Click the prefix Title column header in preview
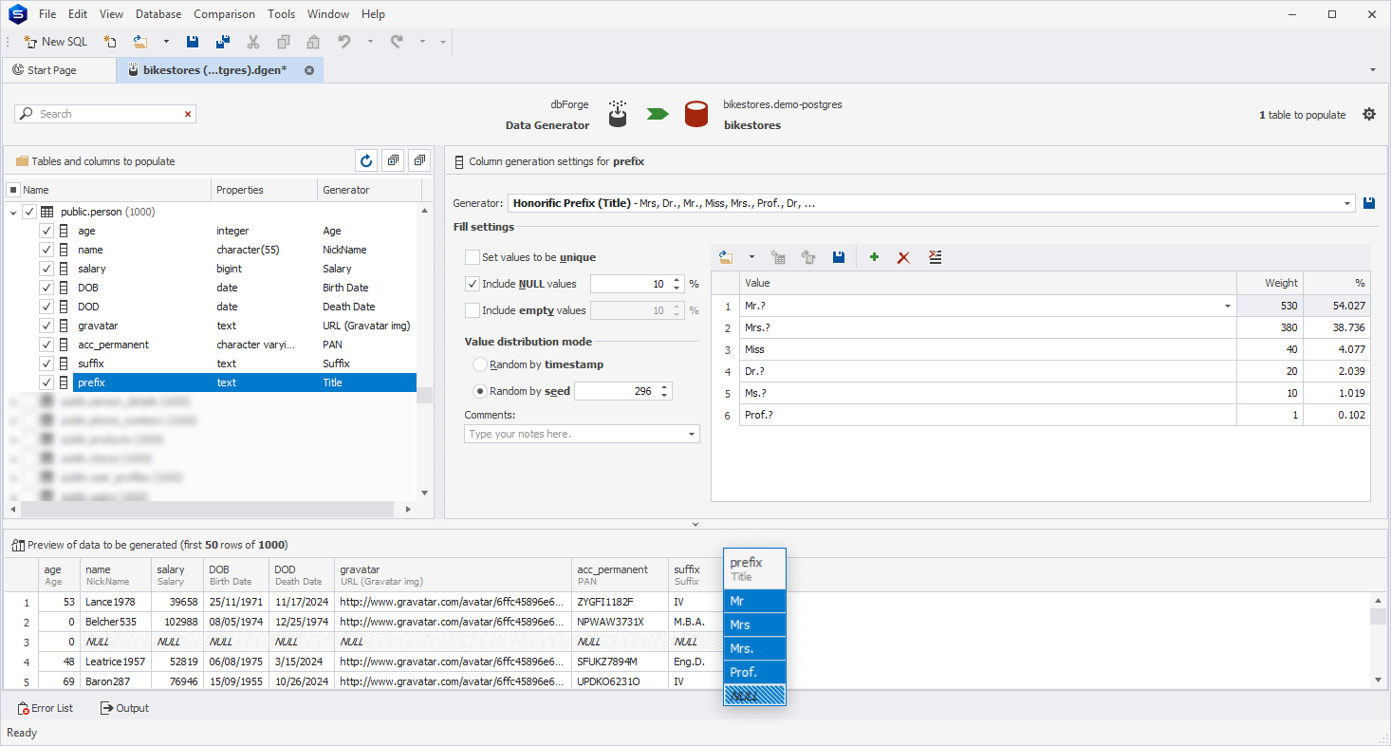Screen dimensions: 1391x746 [x=754, y=569]
